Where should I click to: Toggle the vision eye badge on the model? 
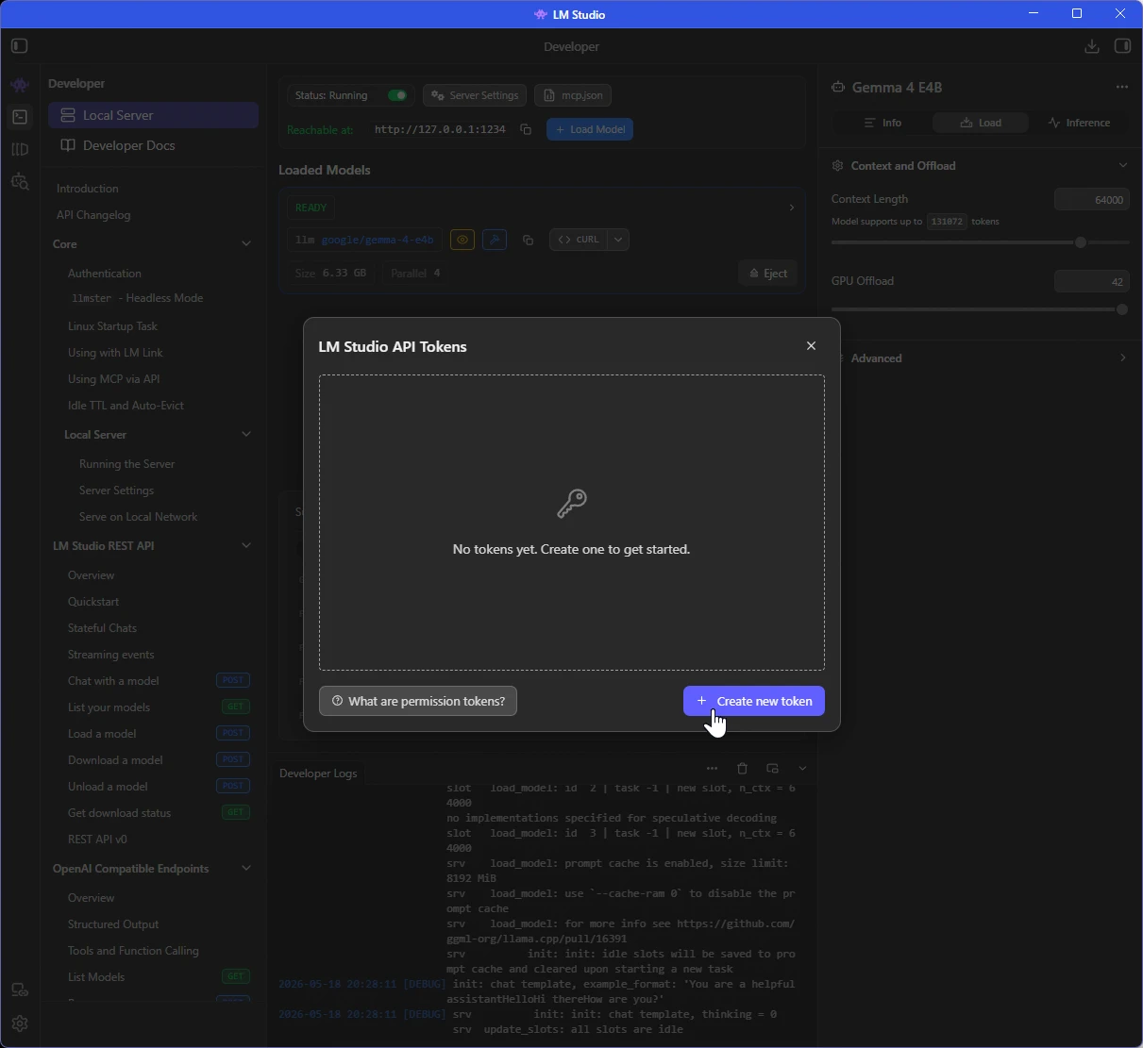(x=462, y=240)
